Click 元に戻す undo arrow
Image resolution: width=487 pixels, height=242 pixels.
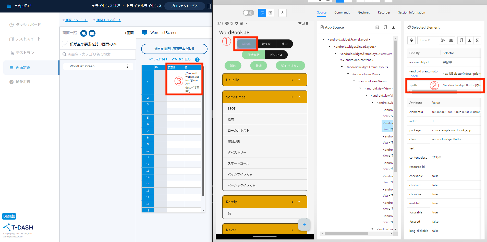click(x=152, y=59)
